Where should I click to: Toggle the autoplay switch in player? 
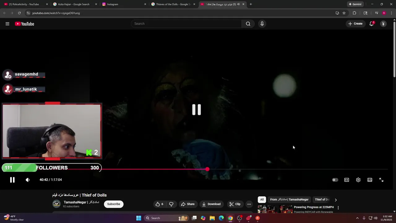tap(335, 180)
